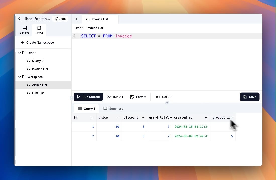
Task: Add a new query tab with plus
Action: (x=76, y=19)
